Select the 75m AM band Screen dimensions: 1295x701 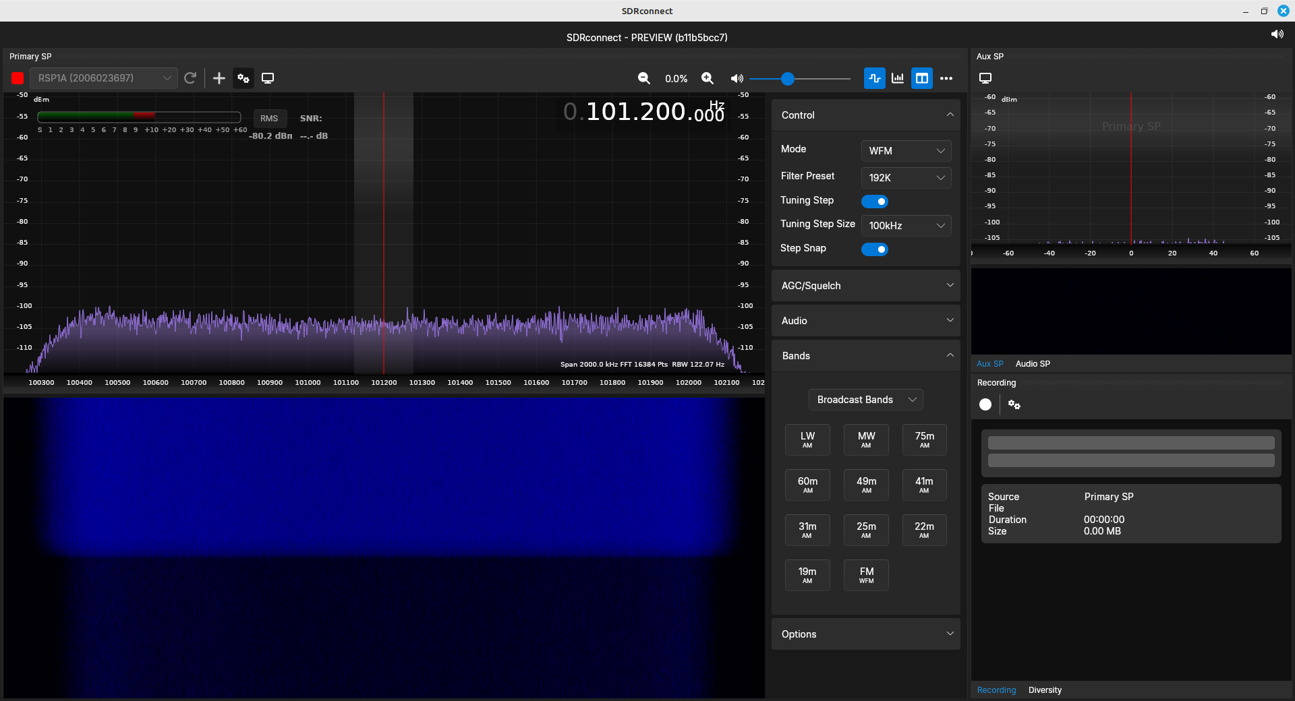925,439
